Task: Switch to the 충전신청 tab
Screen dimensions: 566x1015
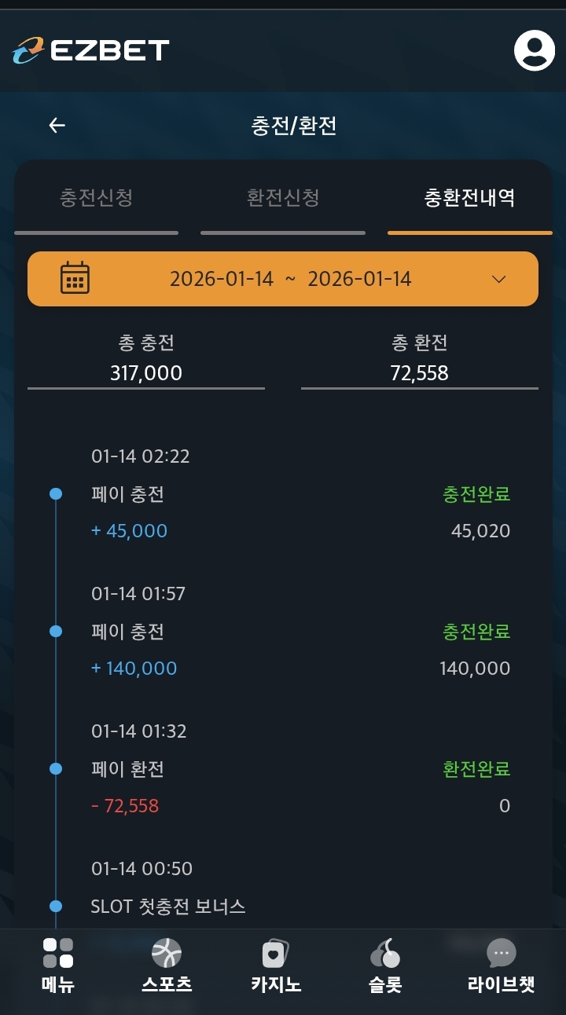Action: point(96,197)
